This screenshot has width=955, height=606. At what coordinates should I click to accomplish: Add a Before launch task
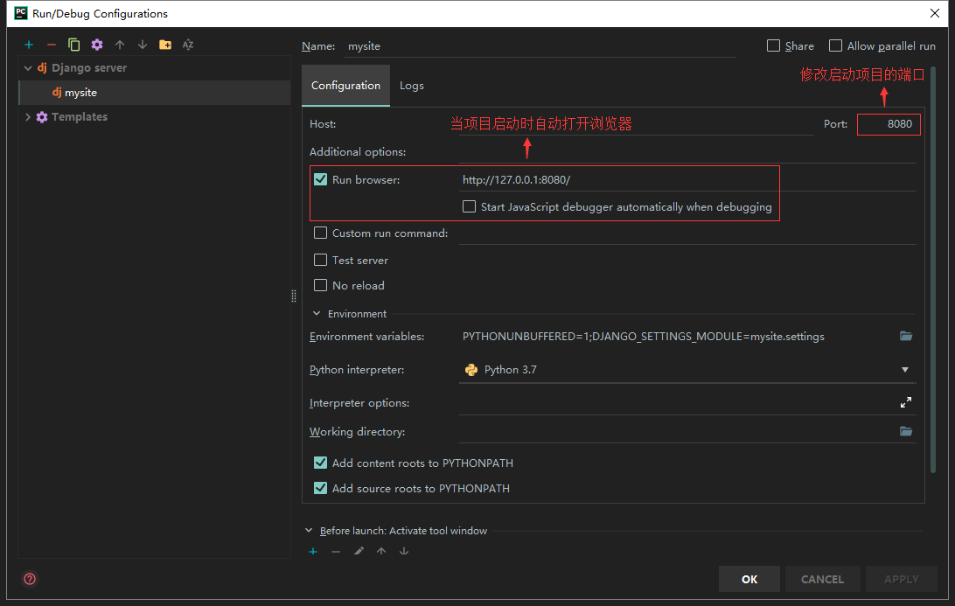(313, 551)
